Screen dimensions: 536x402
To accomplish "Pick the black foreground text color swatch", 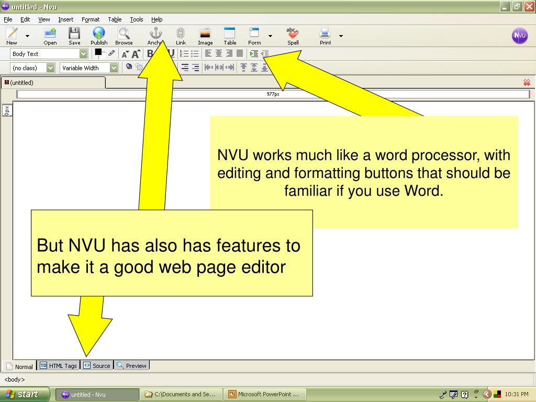I will [x=98, y=52].
